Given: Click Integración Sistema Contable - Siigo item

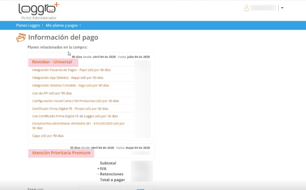Looking at the screenshot, I should click(70, 85).
